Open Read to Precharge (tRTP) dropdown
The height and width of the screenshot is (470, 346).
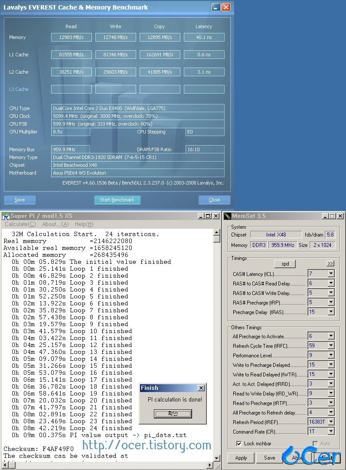[x=331, y=403]
